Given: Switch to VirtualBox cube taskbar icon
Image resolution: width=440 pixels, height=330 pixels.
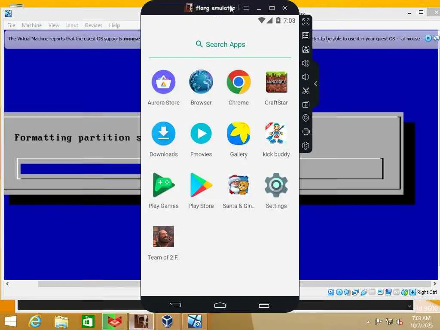Looking at the screenshot, I should 168,321.
